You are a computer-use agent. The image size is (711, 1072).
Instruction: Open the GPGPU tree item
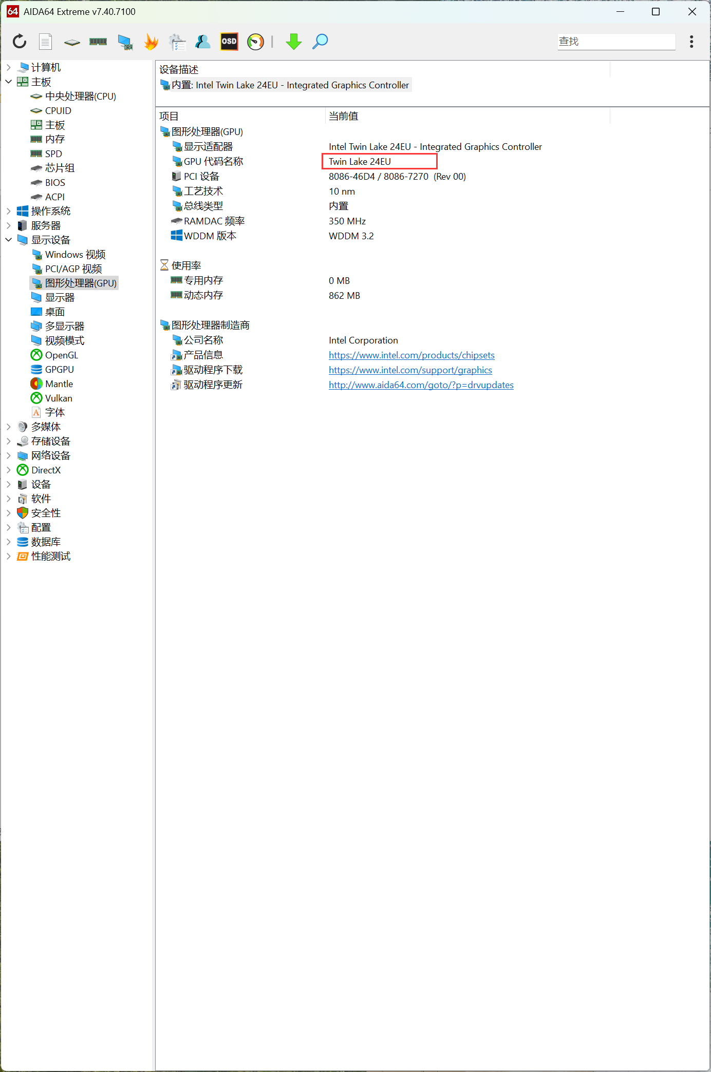tap(52, 369)
